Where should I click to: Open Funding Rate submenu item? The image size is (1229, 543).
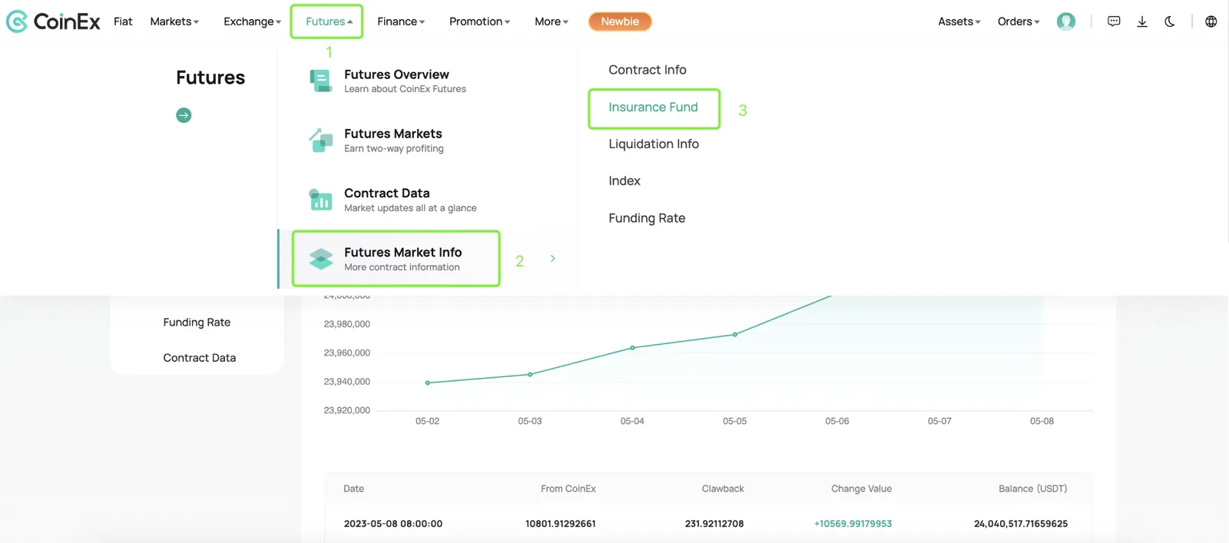click(647, 218)
